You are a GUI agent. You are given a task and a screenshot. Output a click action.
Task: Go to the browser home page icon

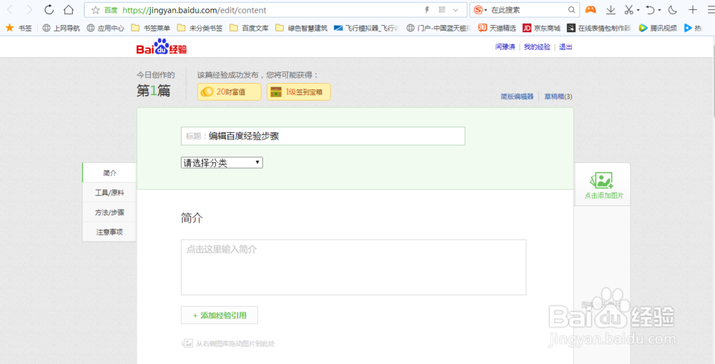click(69, 9)
